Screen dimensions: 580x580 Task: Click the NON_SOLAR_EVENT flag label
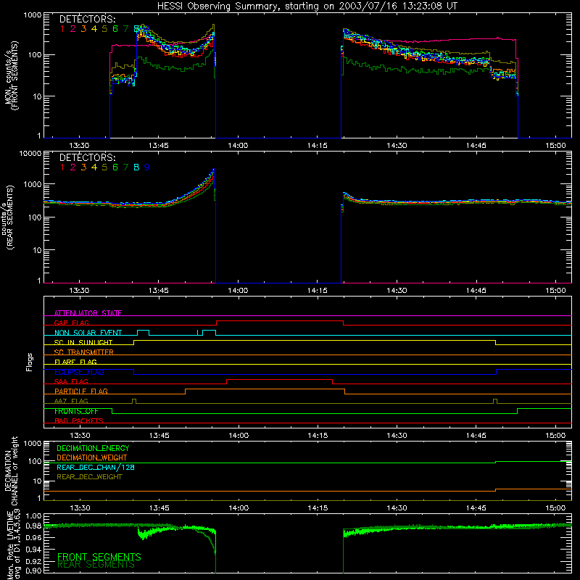pos(88,333)
